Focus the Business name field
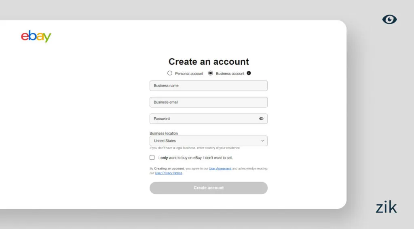 [208, 86]
